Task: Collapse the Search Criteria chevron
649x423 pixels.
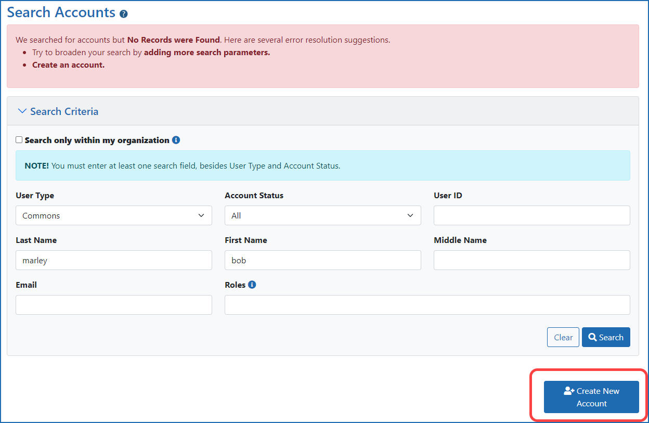Action: point(22,111)
